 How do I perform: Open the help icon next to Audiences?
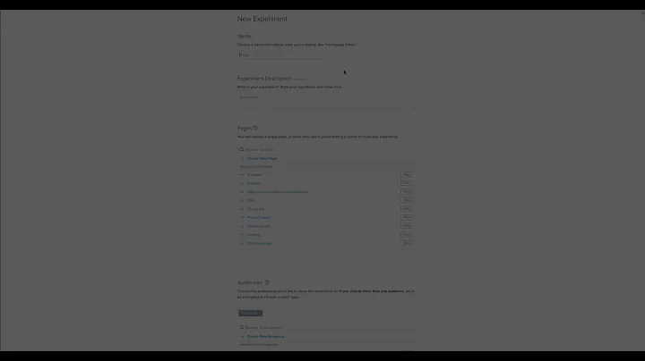click(267, 282)
